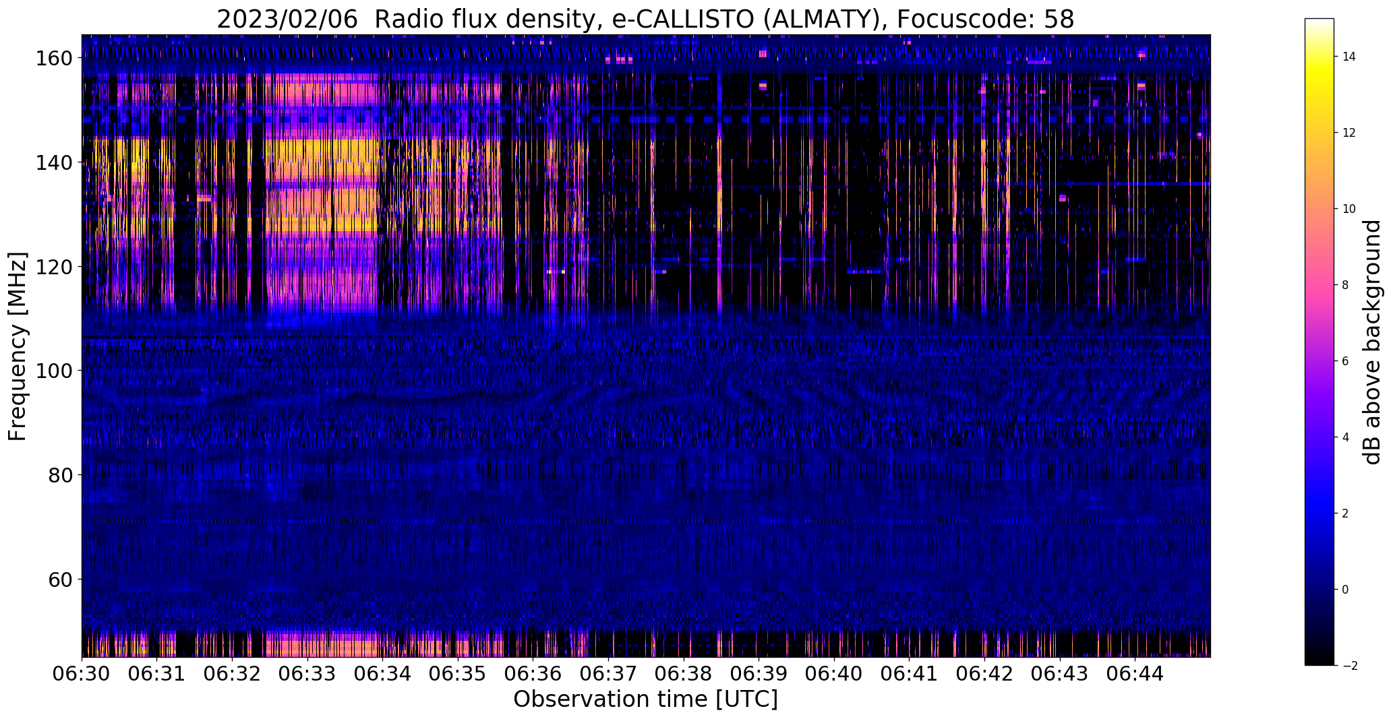Click the 140 frequency tick label
Screen dimensions: 1393x719
coord(53,162)
